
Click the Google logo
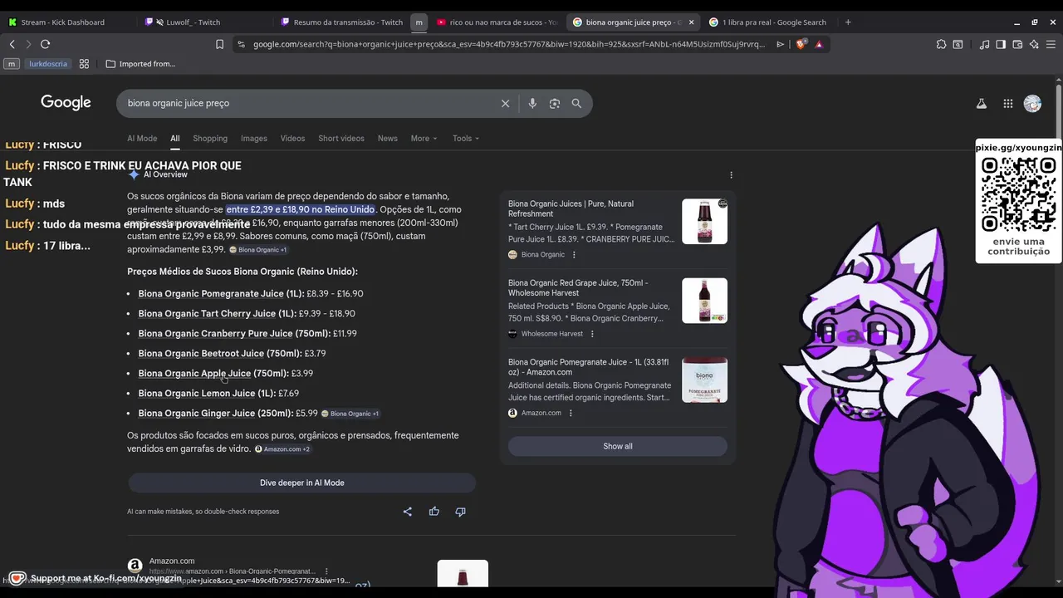pos(66,102)
